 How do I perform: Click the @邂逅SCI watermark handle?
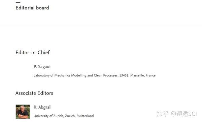point(184,114)
